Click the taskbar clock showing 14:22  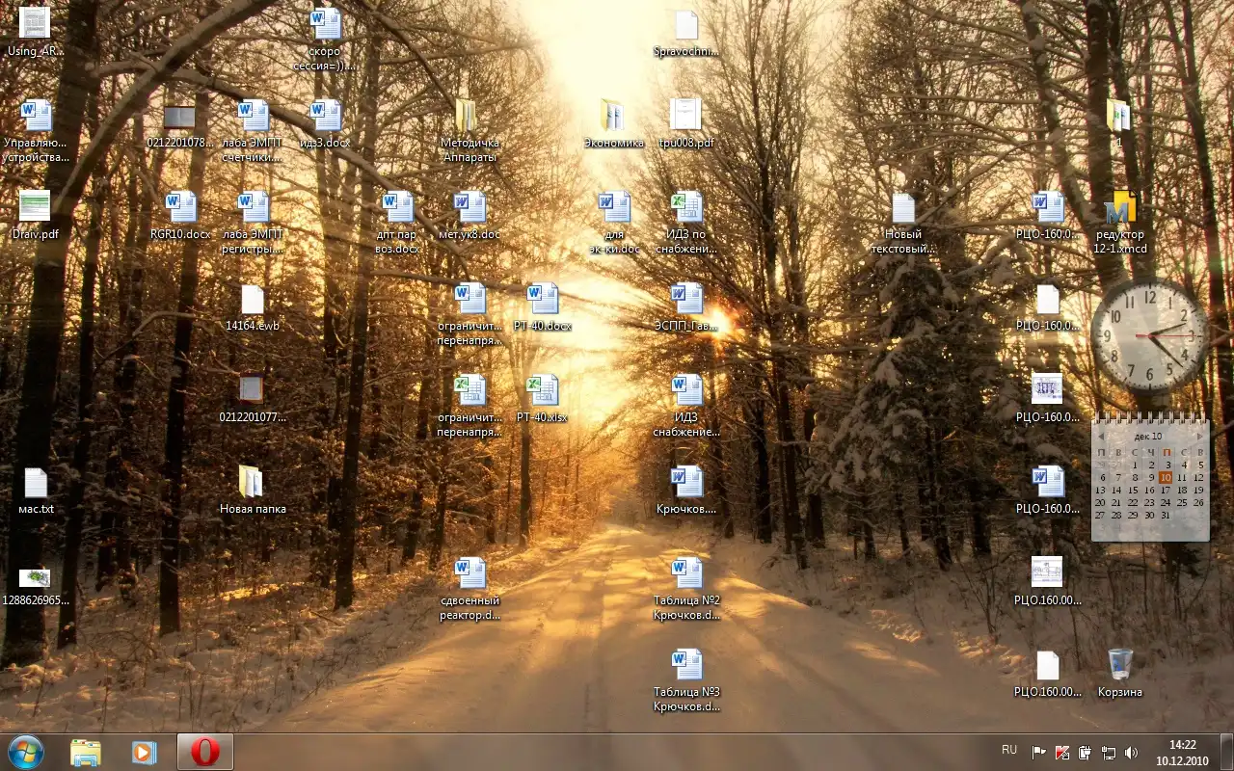pyautogui.click(x=1182, y=752)
